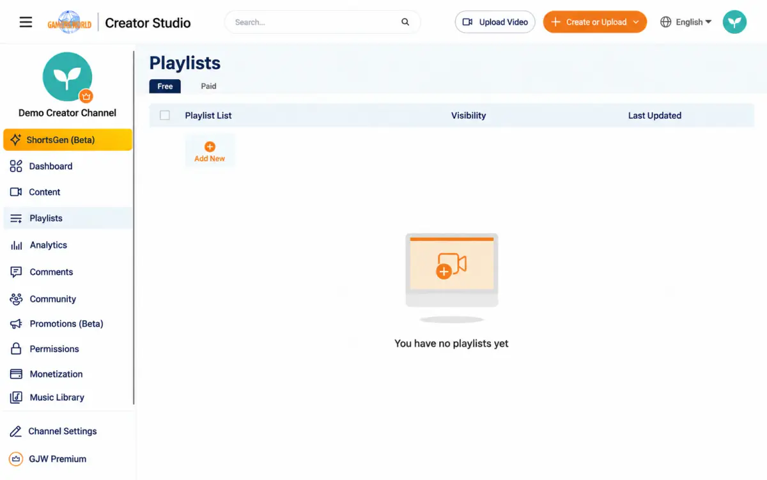Screen dimensions: 767x480
Task: Toggle the Playlist List select-all checkbox
Action: tap(165, 116)
